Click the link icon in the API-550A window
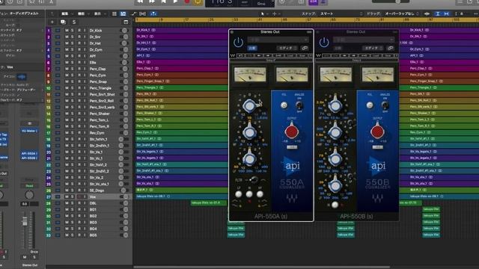 pos(305,48)
